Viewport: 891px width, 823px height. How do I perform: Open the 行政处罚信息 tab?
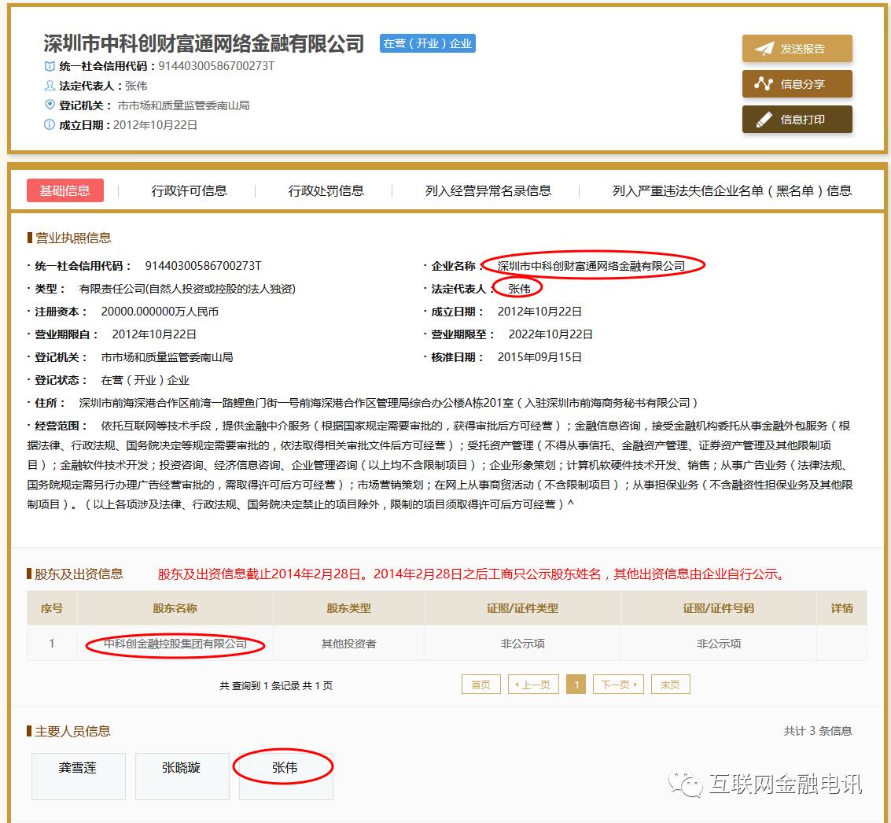[326, 190]
